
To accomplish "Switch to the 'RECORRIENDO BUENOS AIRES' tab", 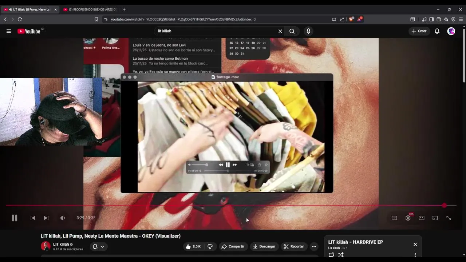I will pyautogui.click(x=90, y=9).
